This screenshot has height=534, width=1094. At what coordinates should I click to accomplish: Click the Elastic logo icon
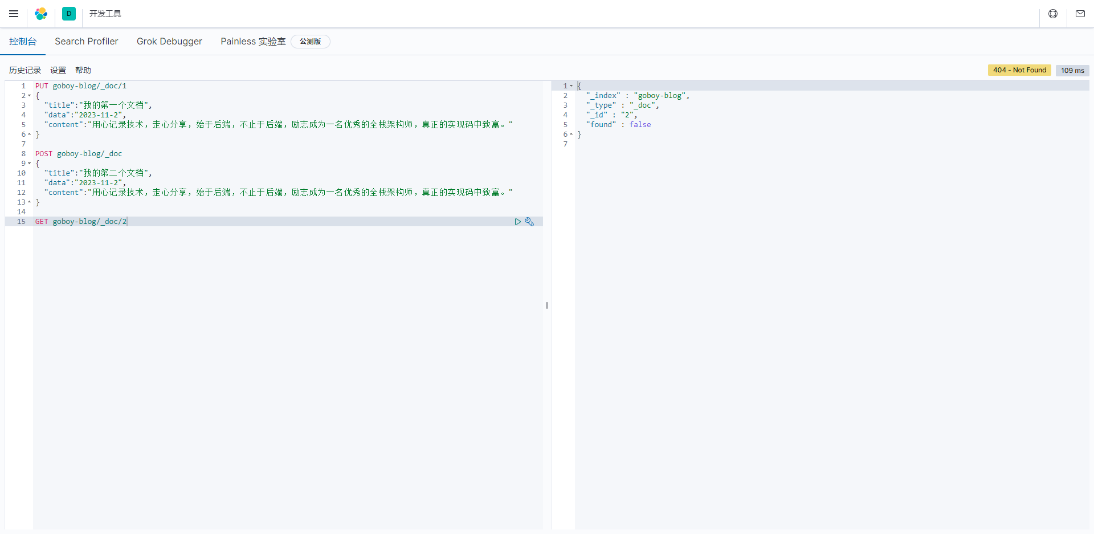pos(41,14)
